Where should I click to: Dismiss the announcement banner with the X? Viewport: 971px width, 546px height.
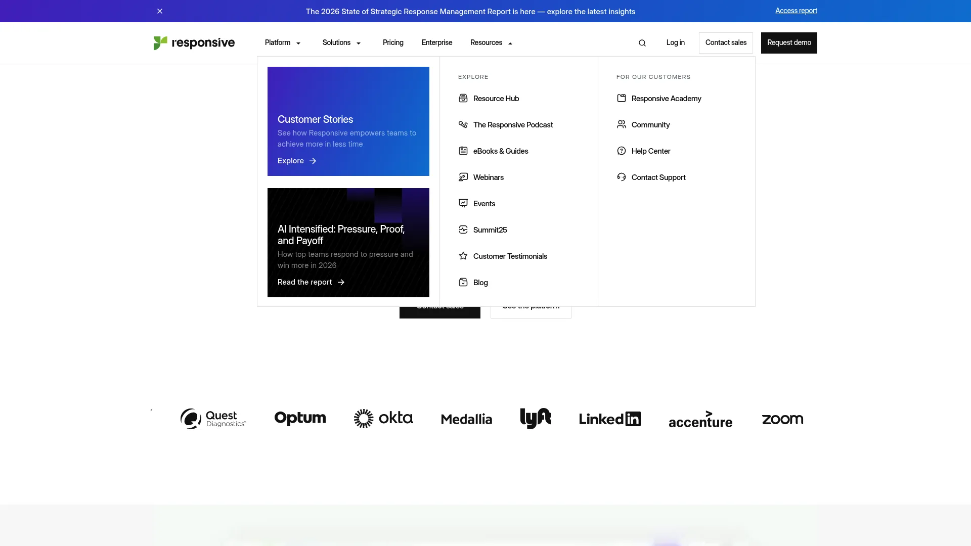coord(160,11)
